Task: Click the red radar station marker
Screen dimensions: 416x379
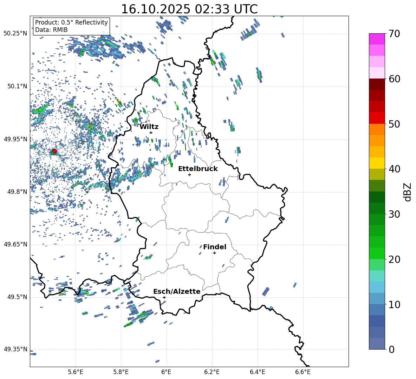Action: (54, 151)
